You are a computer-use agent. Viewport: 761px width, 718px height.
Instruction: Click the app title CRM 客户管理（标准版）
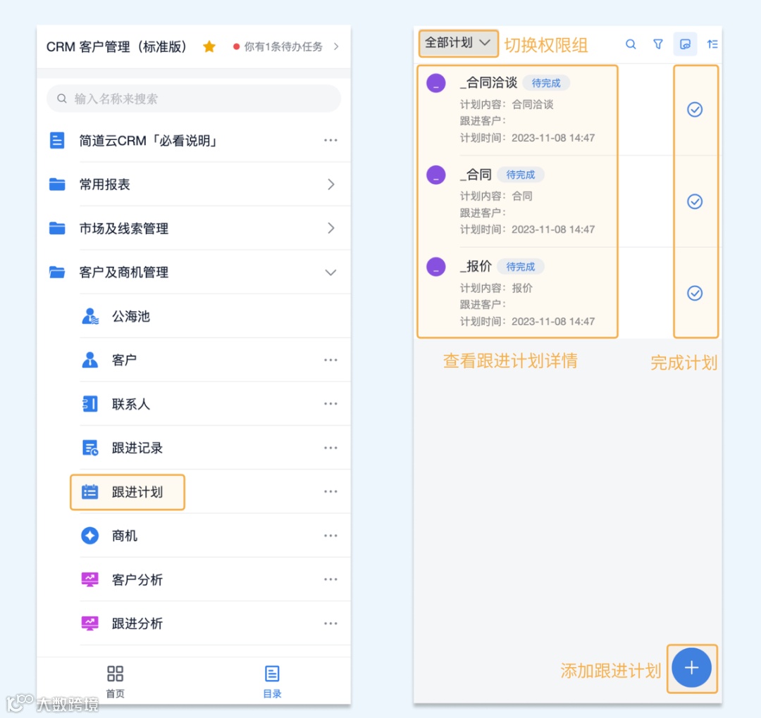pyautogui.click(x=116, y=46)
